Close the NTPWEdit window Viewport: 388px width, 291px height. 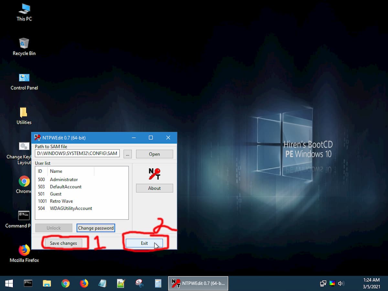[x=168, y=137]
